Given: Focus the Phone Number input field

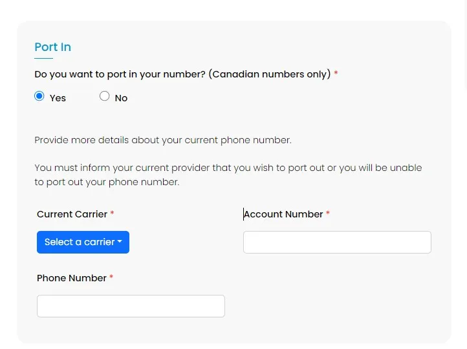Looking at the screenshot, I should tap(131, 306).
